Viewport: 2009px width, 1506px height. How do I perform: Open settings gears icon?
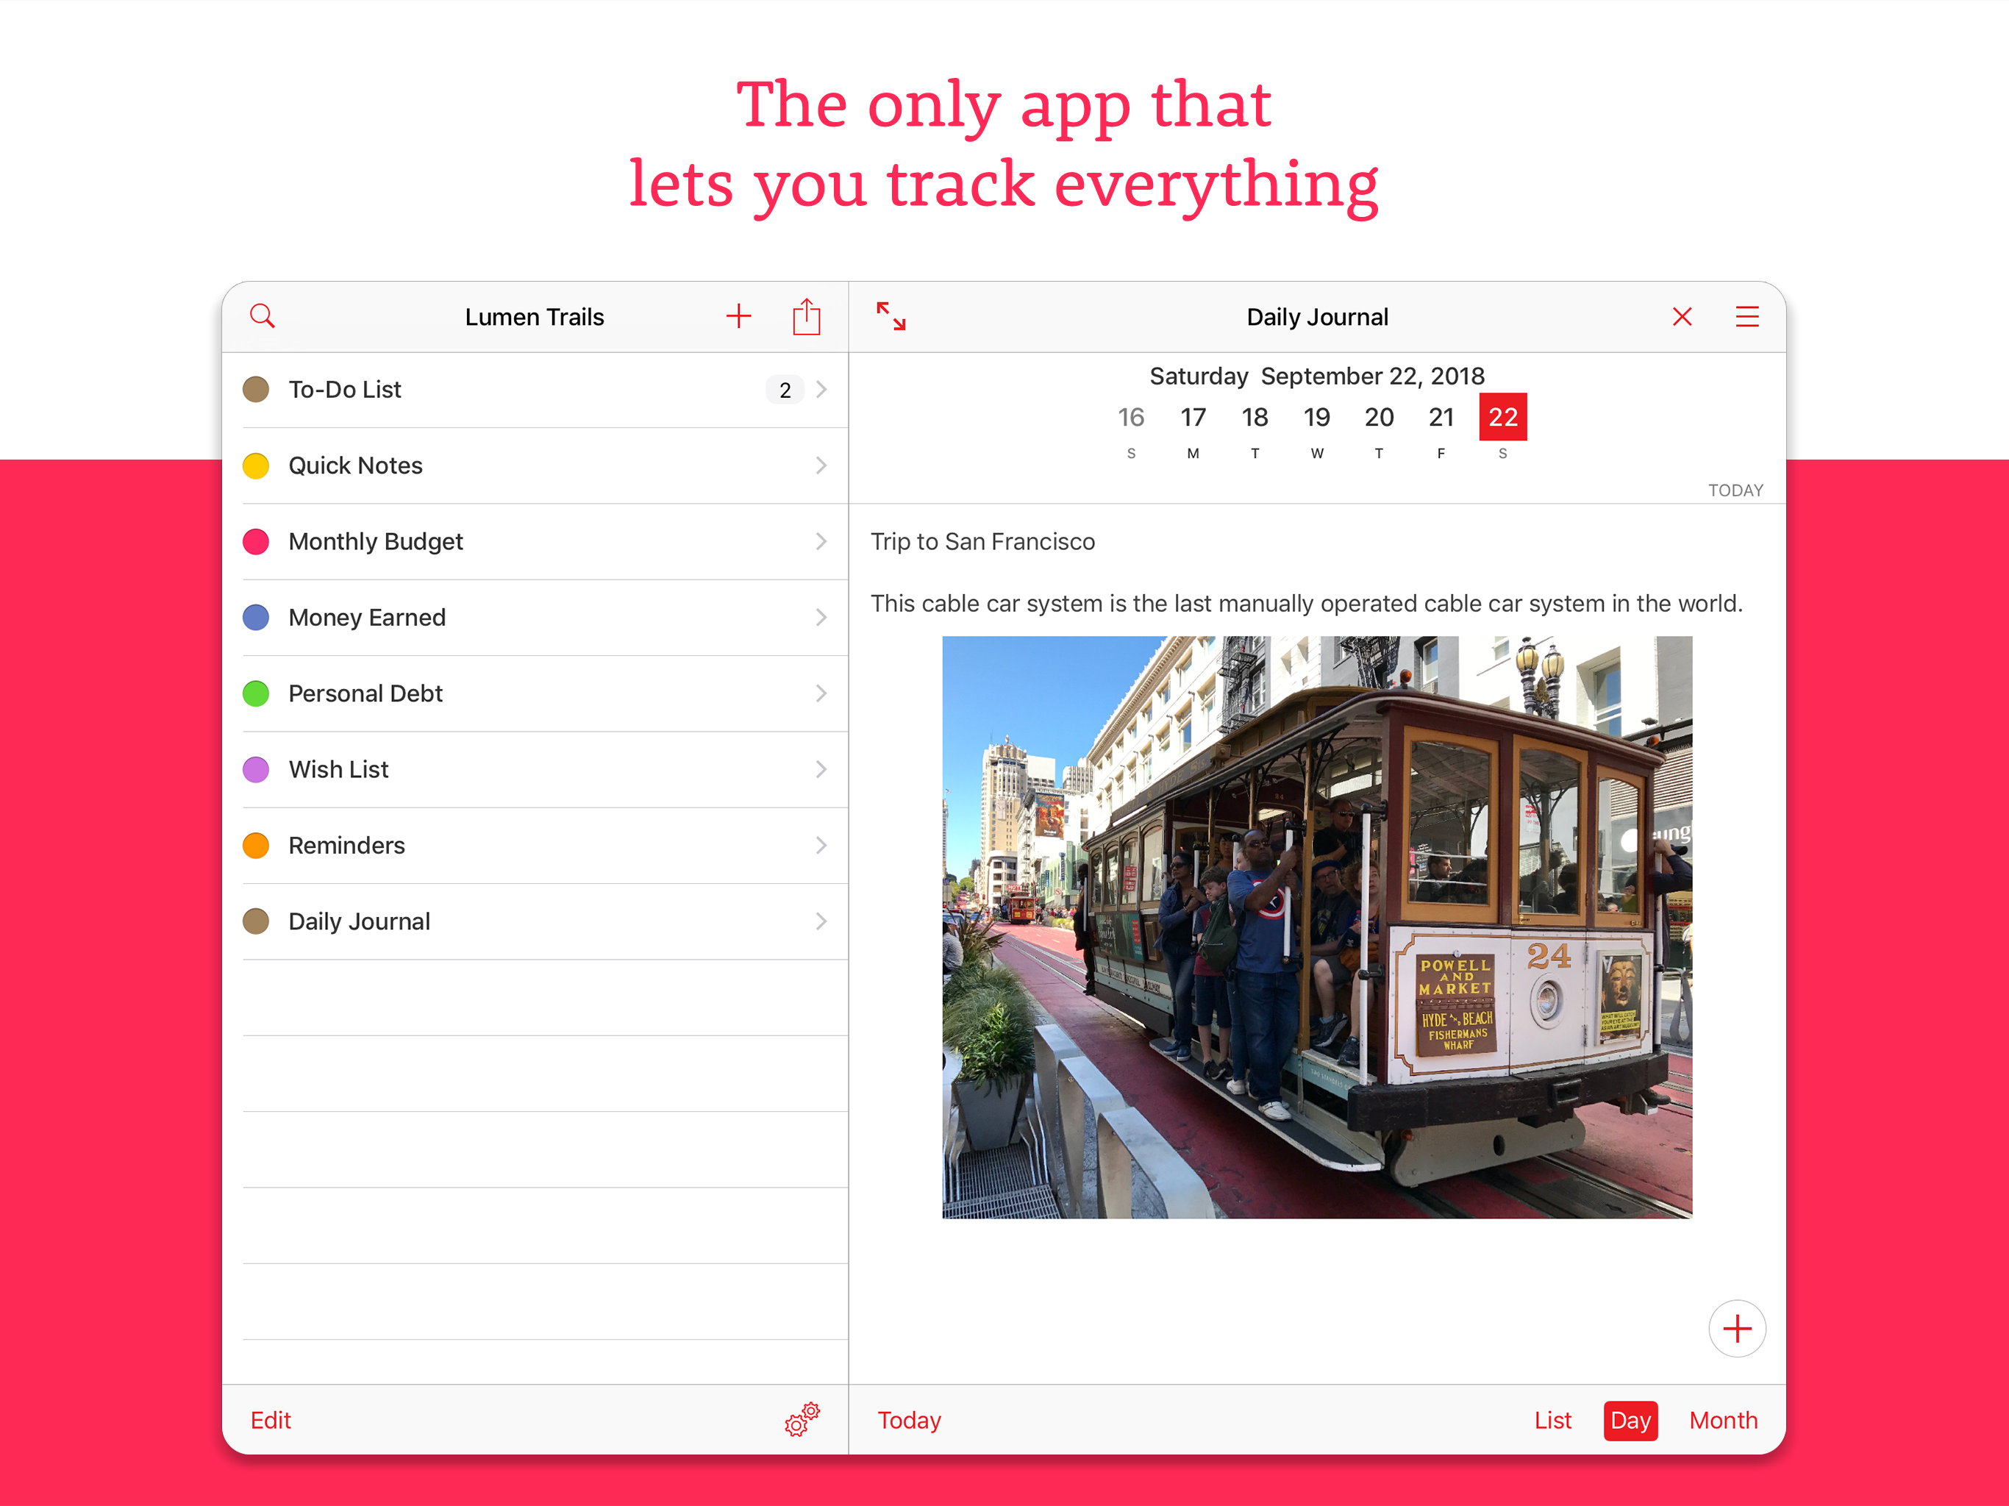click(802, 1418)
